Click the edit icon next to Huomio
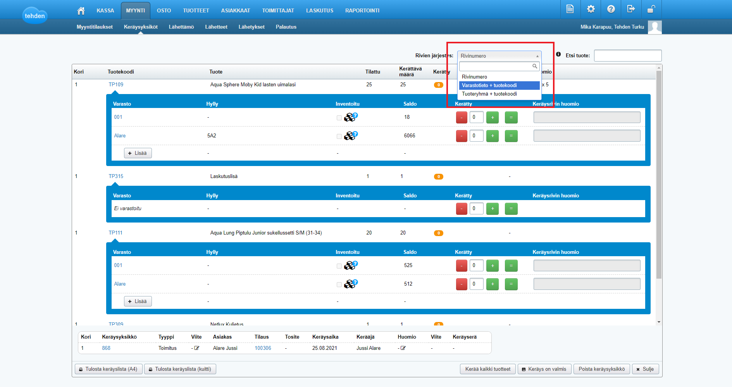Viewport: 732px width, 387px height. 403,348
